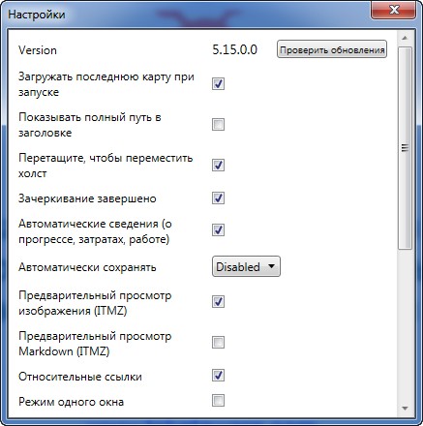Click the scrollbar up arrow
The width and height of the screenshot is (423, 426).
[405, 38]
